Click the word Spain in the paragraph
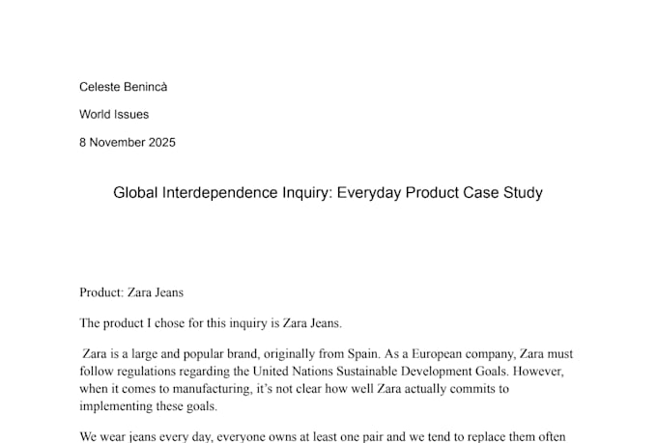This screenshot has width=657, height=443. (x=362, y=354)
